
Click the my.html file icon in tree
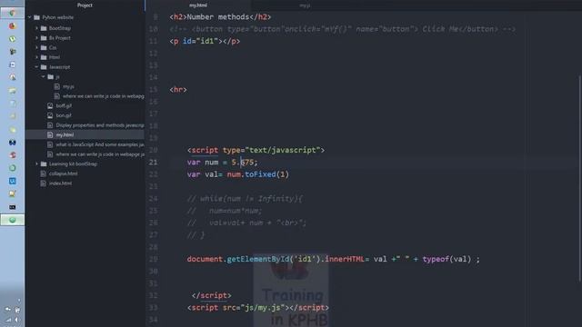point(50,135)
